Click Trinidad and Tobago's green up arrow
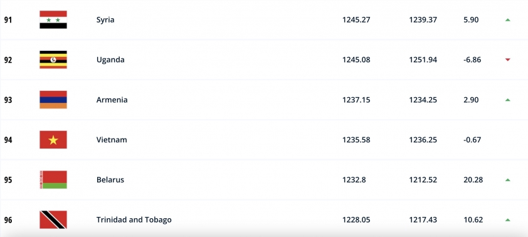The image size is (528, 237). click(x=508, y=220)
